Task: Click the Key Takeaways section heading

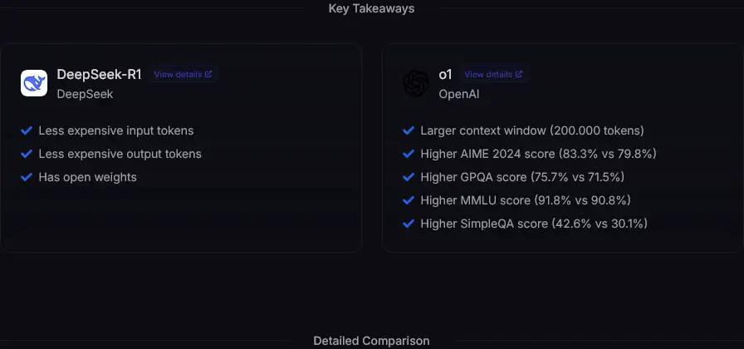Action: [371, 8]
